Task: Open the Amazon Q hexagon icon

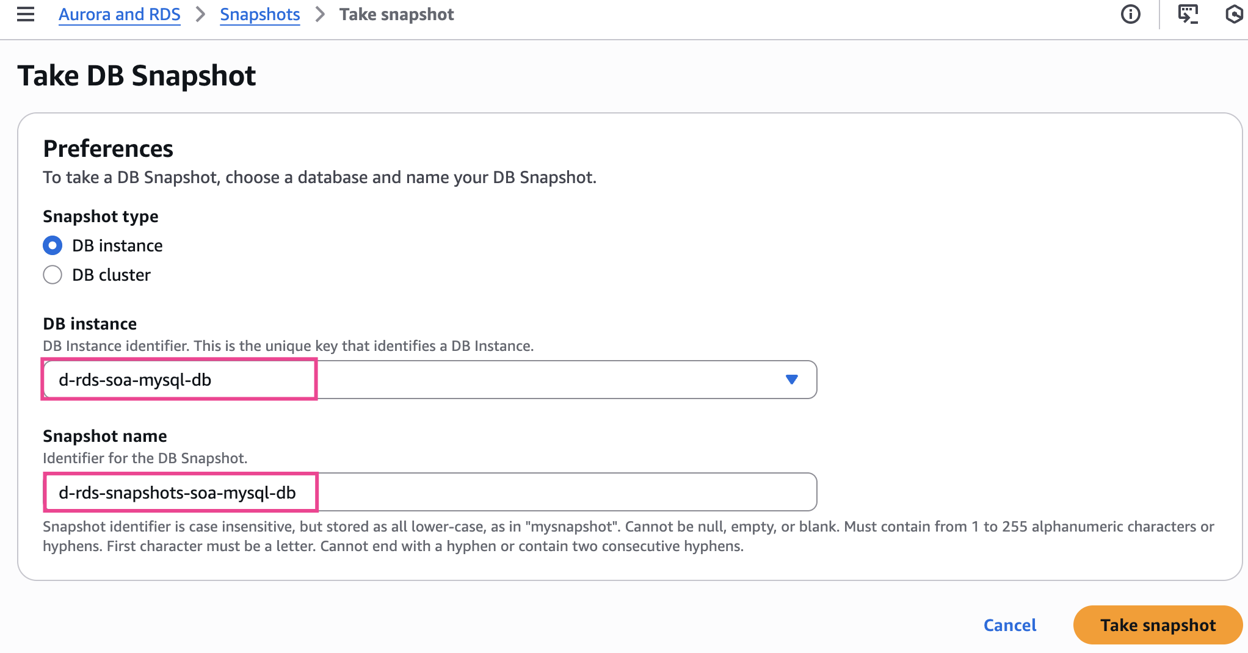Action: [1235, 14]
